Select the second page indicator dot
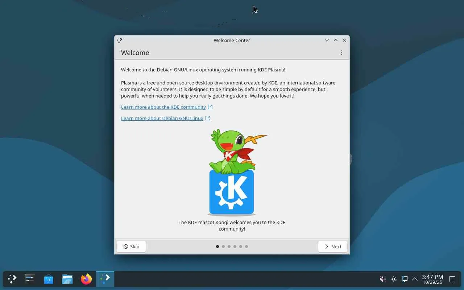The width and height of the screenshot is (464, 290). tap(223, 246)
